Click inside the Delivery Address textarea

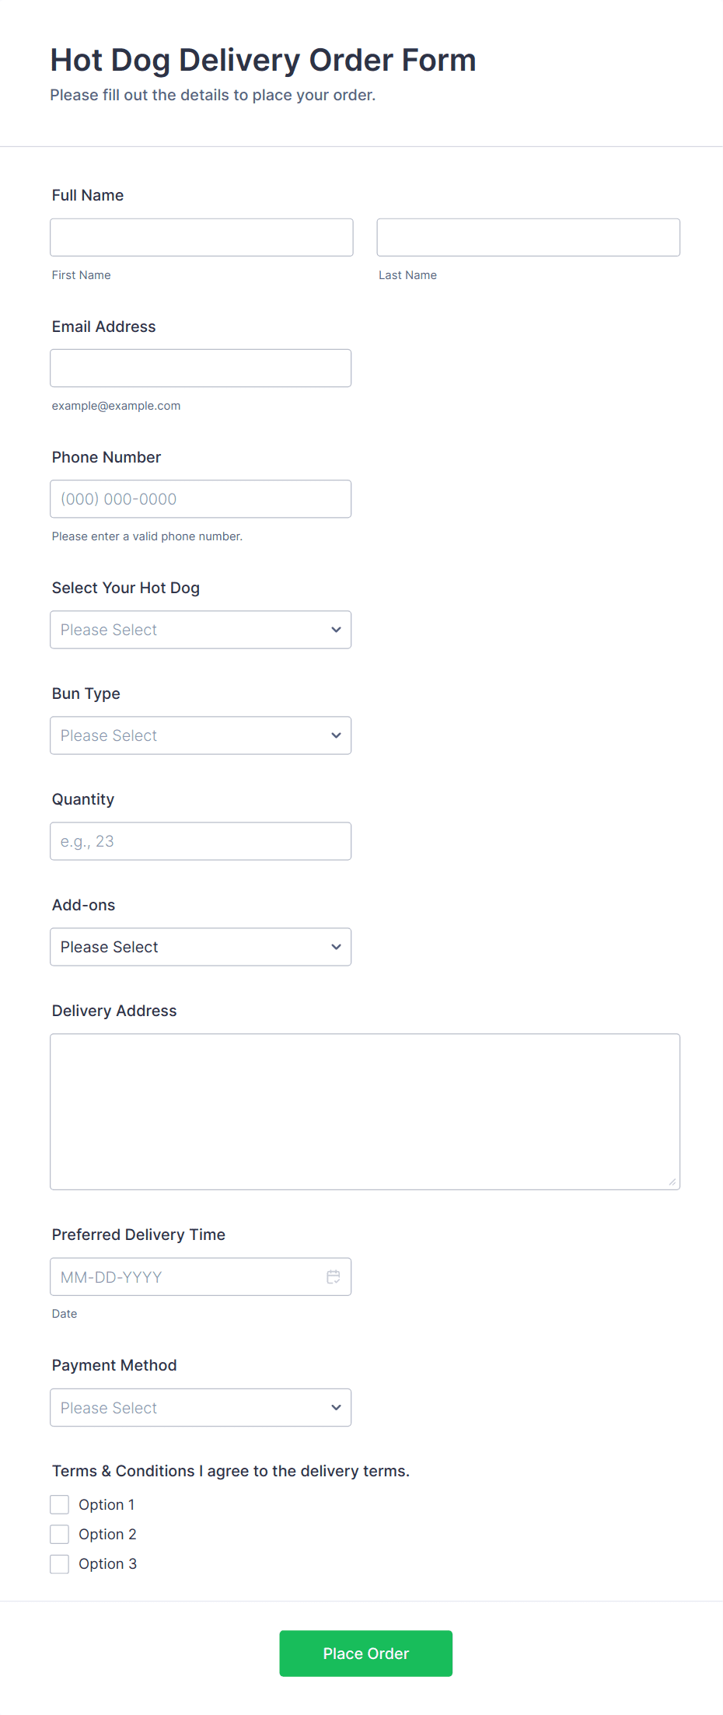tap(365, 1111)
